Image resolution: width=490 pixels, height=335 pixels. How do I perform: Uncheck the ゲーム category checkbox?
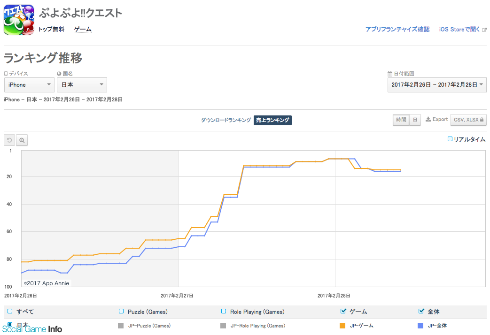[343, 311]
